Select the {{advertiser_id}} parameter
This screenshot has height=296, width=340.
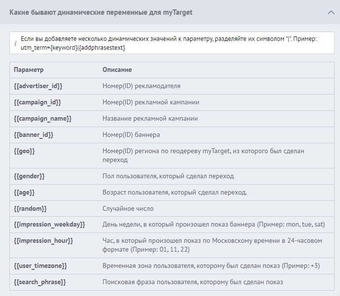click(x=38, y=86)
